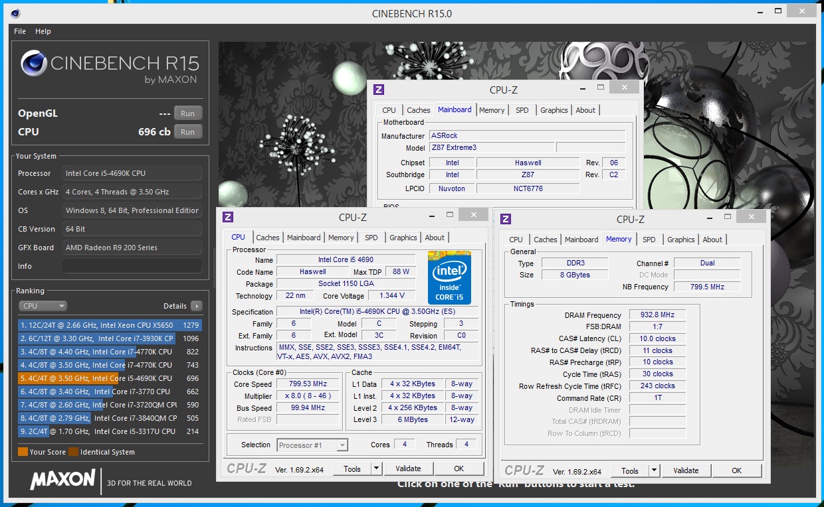
Task: Select About tab in Memory window
Action: point(712,240)
